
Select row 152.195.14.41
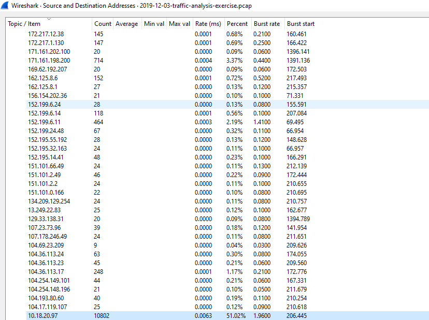227,157
